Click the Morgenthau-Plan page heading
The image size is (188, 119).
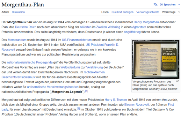tap(23, 5)
